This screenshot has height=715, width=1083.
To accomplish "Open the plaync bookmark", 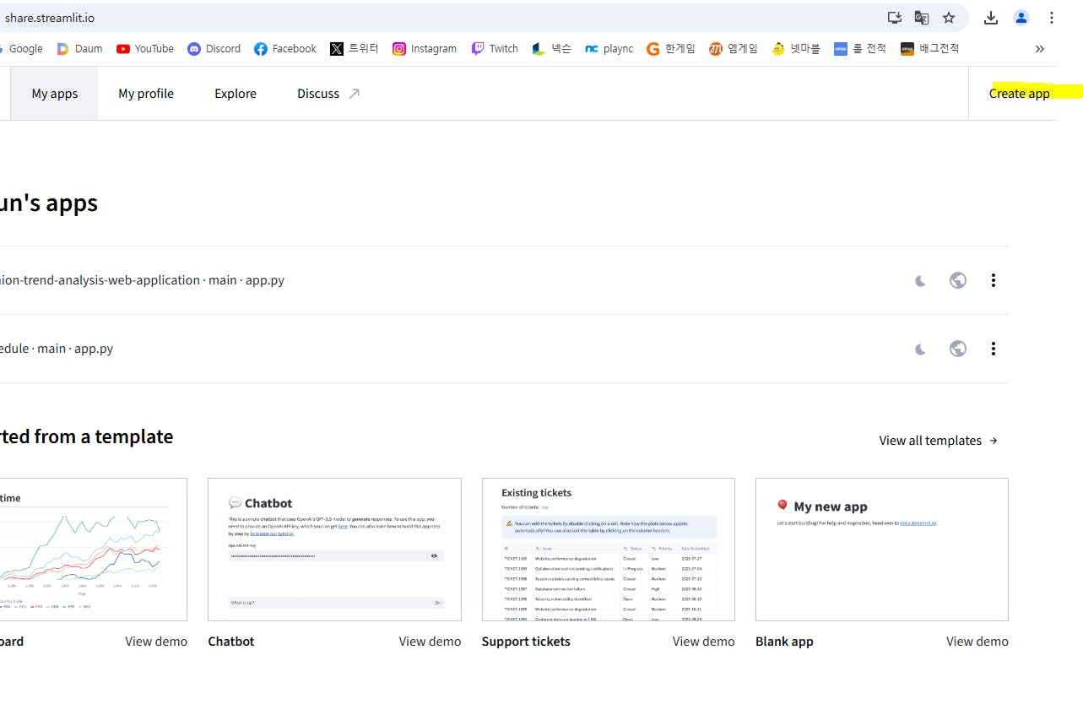I will (x=609, y=49).
